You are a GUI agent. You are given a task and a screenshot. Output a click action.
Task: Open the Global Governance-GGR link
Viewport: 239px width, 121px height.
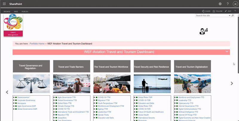pyautogui.click(x=27, y=109)
